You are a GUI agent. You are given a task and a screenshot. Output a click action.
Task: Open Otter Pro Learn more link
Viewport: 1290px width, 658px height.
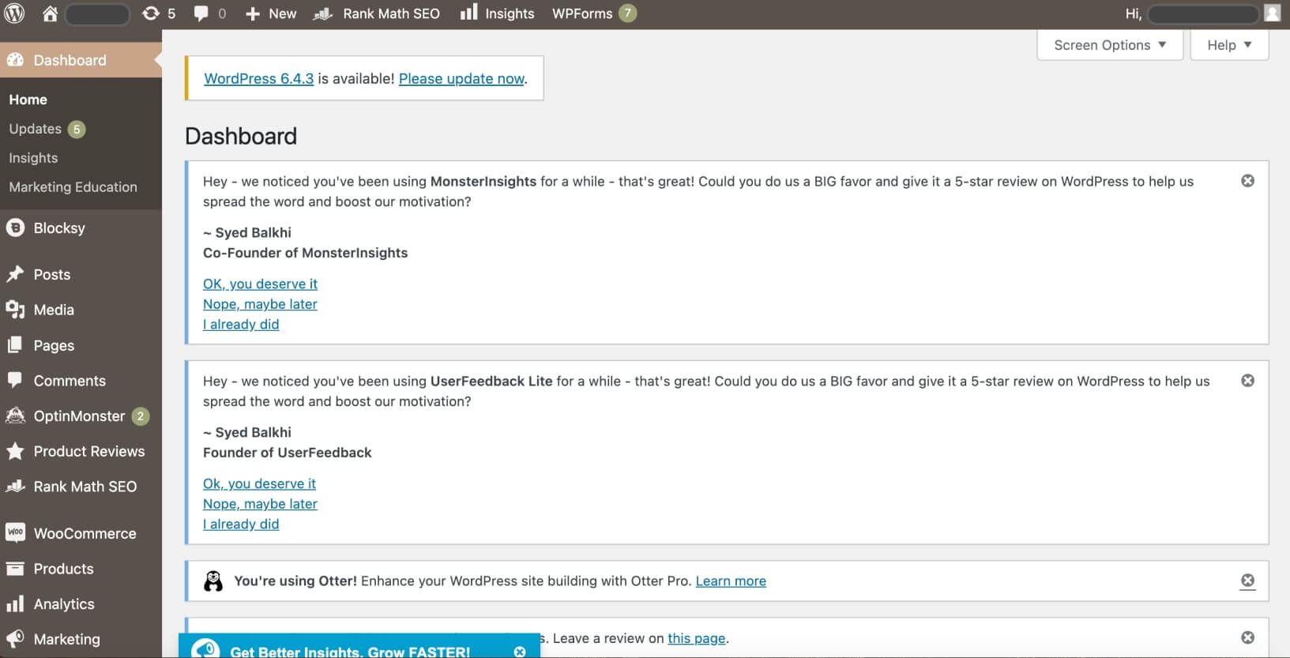pos(731,581)
